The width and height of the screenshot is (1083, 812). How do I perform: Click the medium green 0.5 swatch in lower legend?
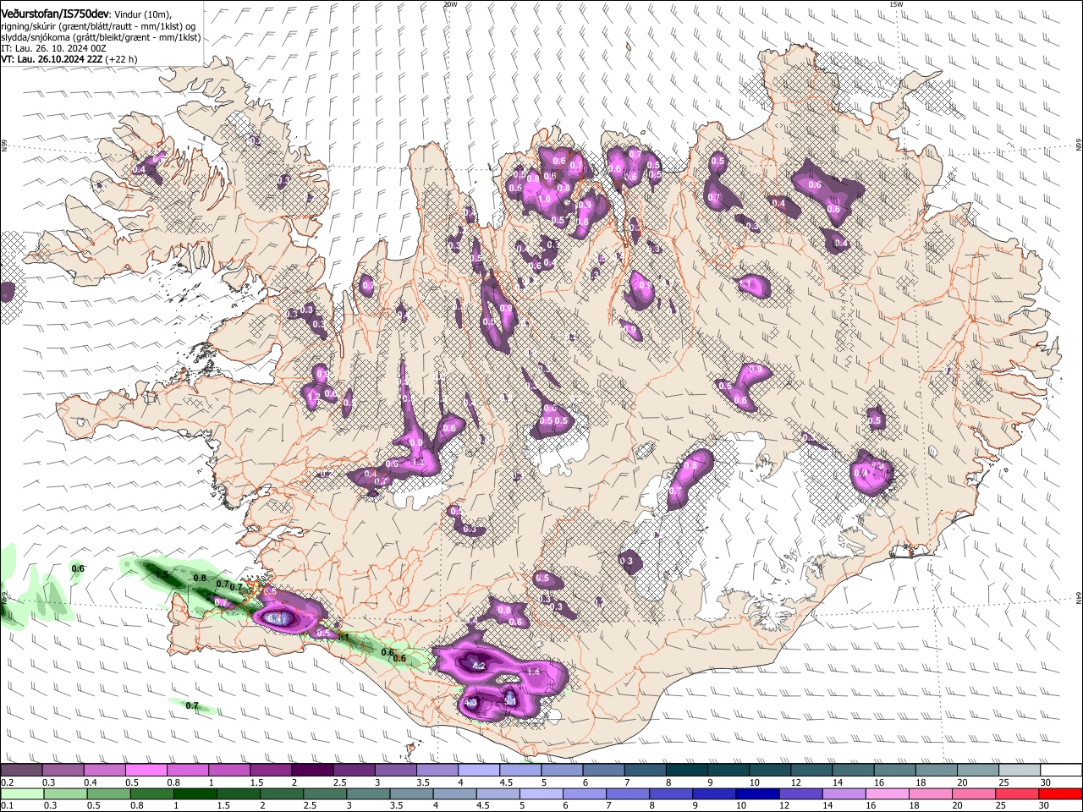(108, 794)
